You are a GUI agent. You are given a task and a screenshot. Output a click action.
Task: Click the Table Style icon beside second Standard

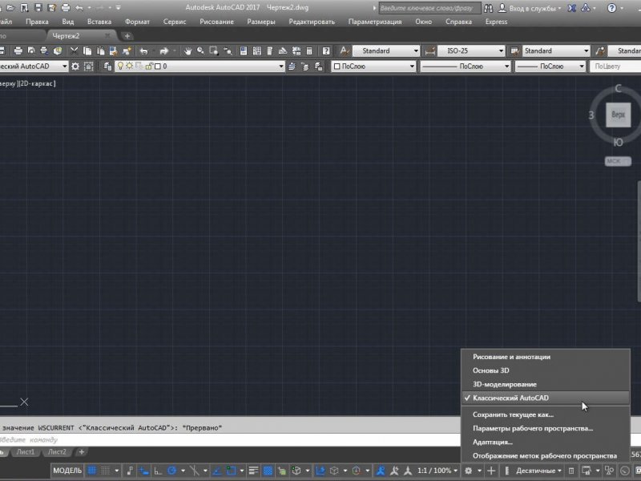pyautogui.click(x=514, y=51)
